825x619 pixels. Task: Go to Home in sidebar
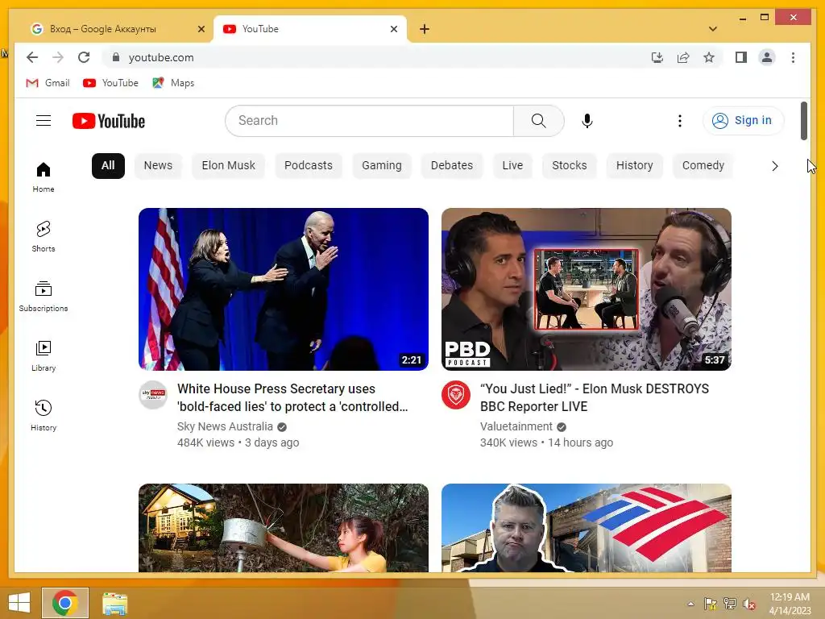pos(44,177)
